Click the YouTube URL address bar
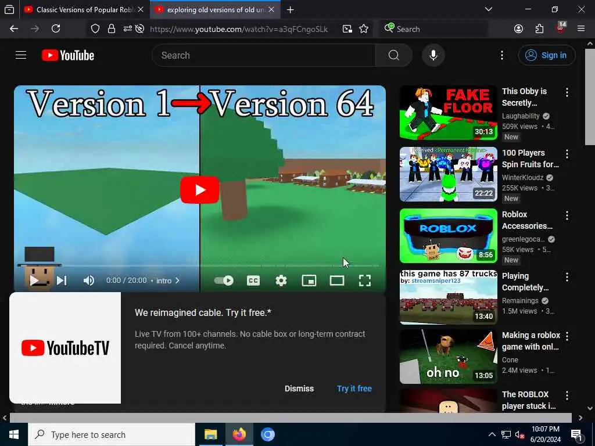The height and width of the screenshot is (446, 595). (239, 29)
